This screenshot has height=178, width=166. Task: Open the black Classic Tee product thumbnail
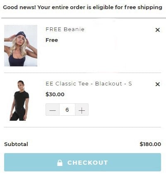click(x=19, y=100)
